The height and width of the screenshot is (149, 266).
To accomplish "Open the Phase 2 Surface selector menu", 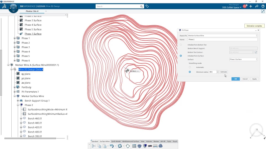I will click(x=256, y=59).
